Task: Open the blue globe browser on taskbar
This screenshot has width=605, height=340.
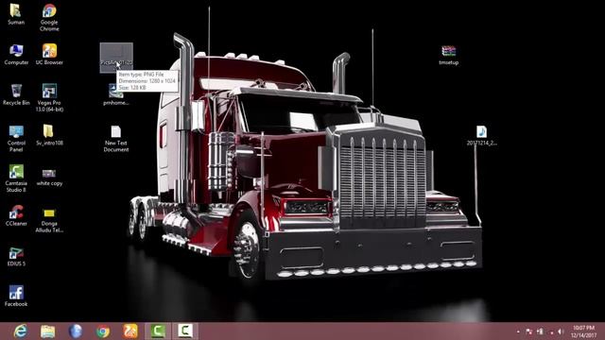Action: [x=76, y=331]
